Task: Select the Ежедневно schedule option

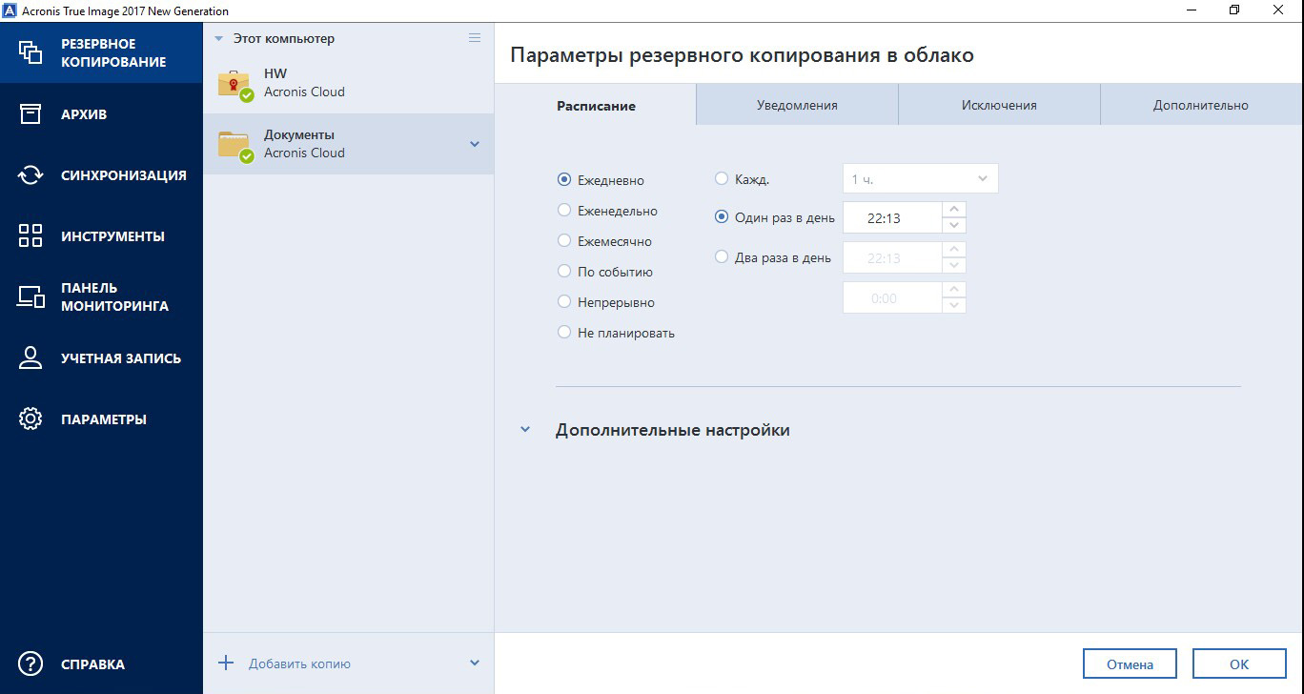Action: 564,179
